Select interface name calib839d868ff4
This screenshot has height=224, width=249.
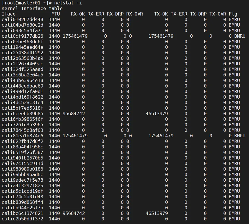coord(22,202)
